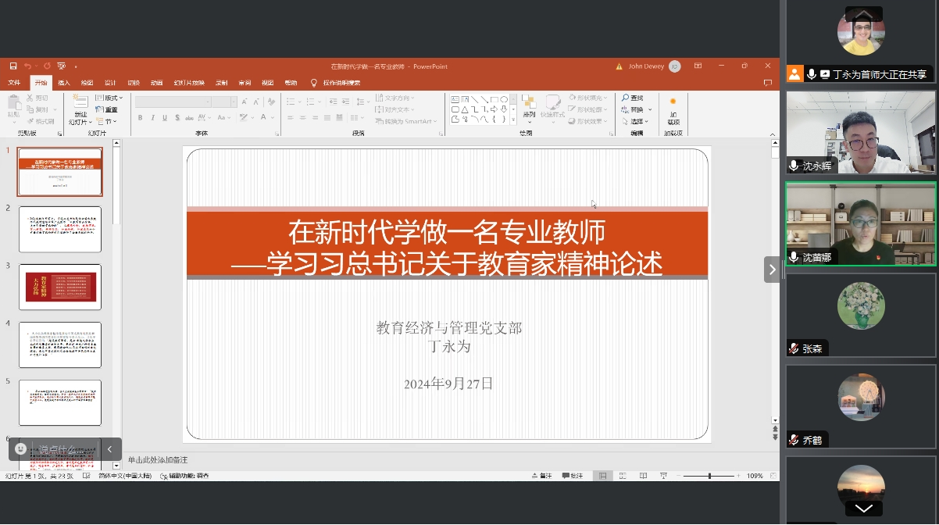Switch to Slide Sorter view icon
Screen dimensions: 939x525
pos(623,476)
